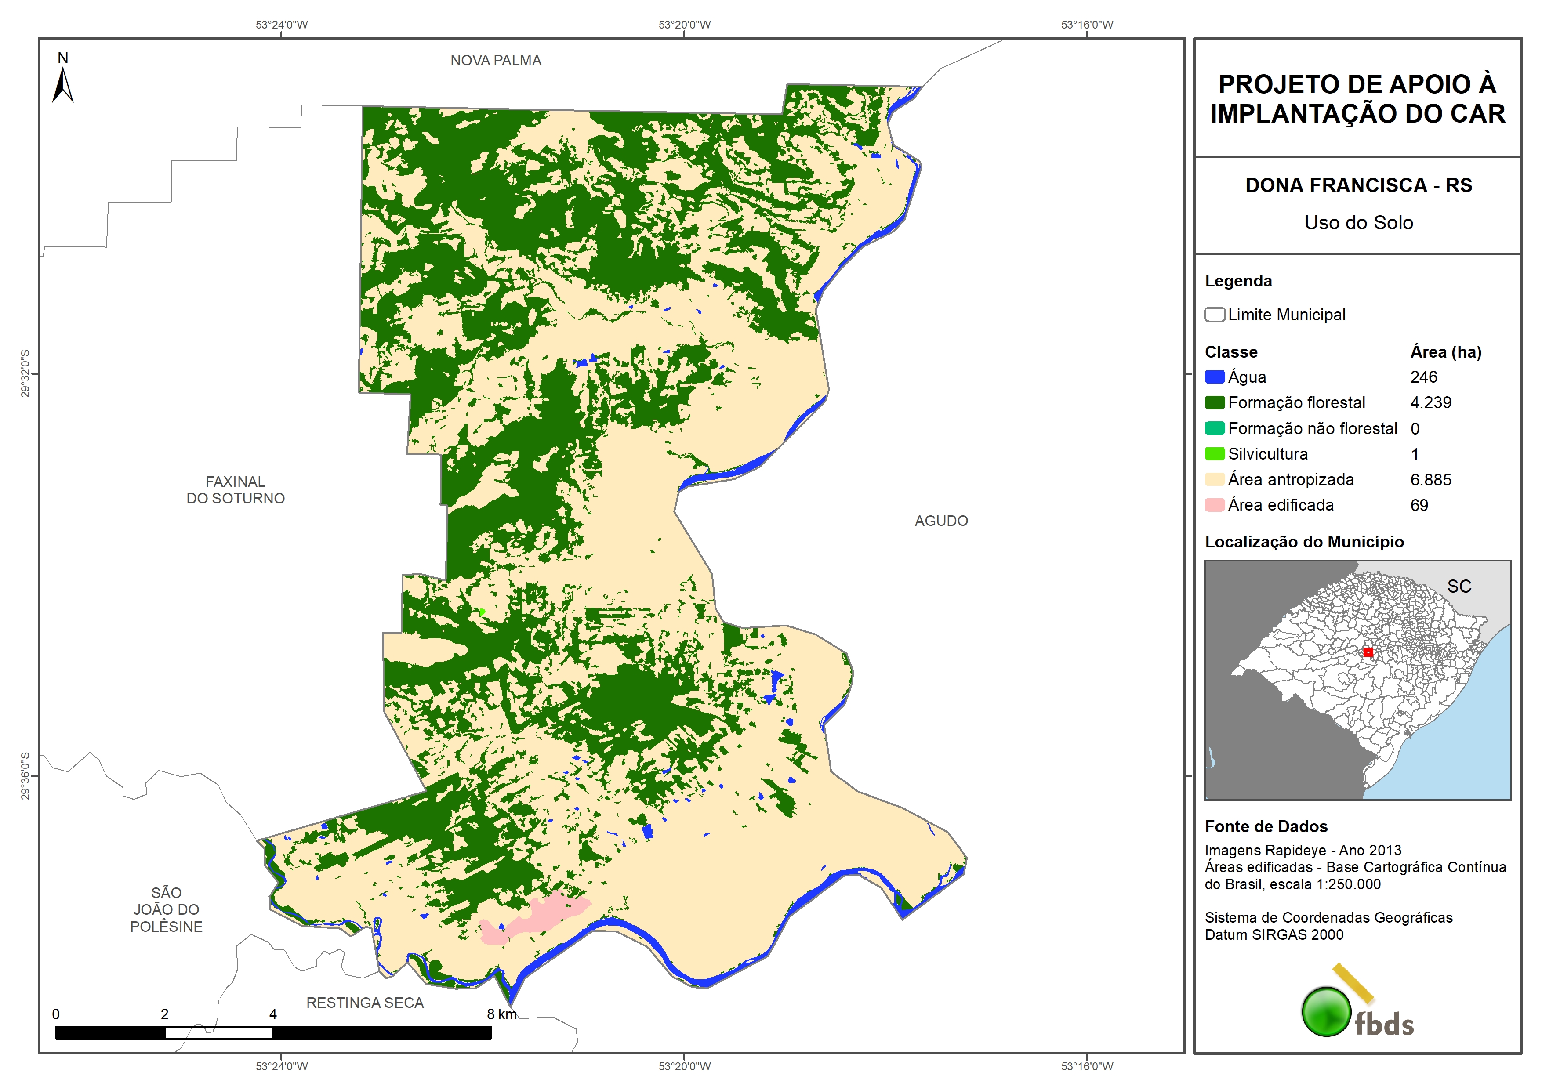Click the Área antropizada beige swatch
The image size is (1542, 1090).
[1214, 479]
